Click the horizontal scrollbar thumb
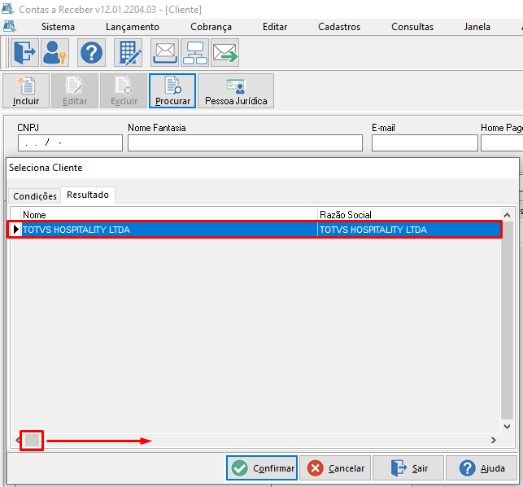This screenshot has height=487, width=523. click(x=32, y=441)
